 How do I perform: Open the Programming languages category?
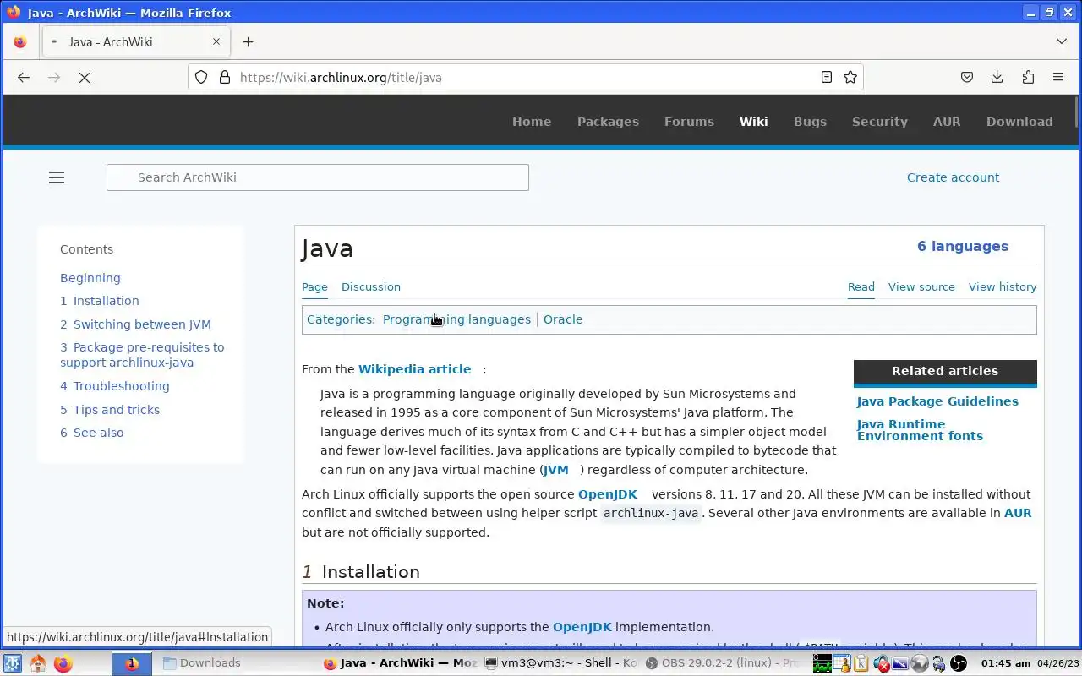point(456,319)
